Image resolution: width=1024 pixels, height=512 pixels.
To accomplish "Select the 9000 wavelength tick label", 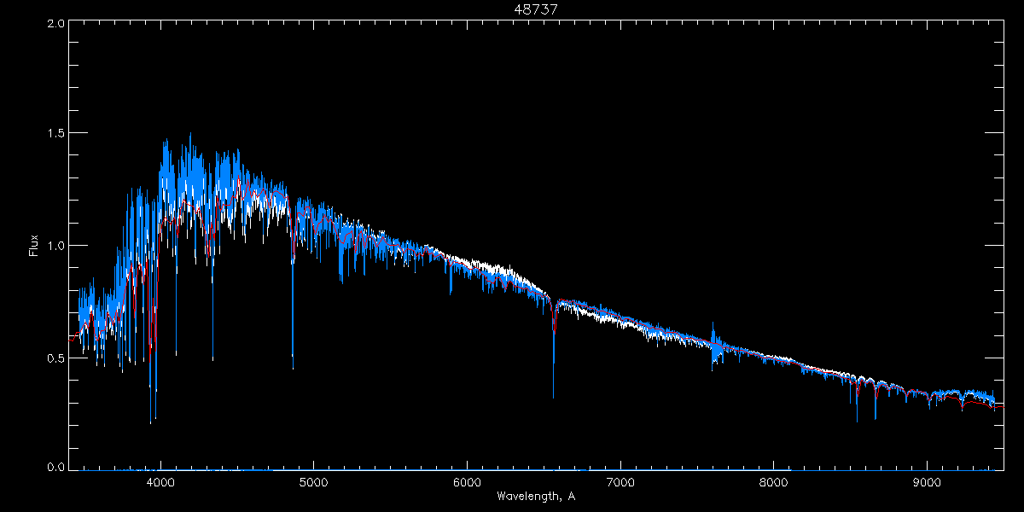I will pyautogui.click(x=927, y=481).
